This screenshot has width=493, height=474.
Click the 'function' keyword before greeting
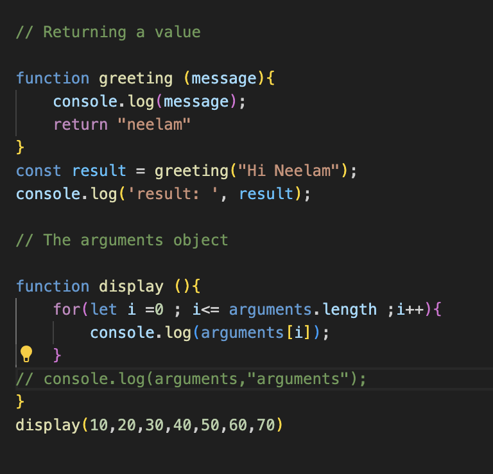[53, 78]
